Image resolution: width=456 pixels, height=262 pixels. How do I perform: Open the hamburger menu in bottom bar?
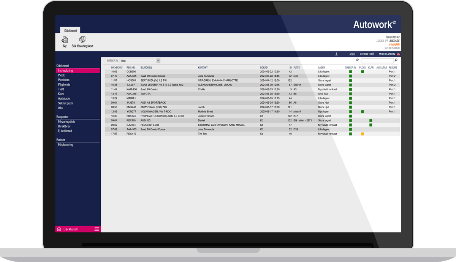click(x=97, y=229)
